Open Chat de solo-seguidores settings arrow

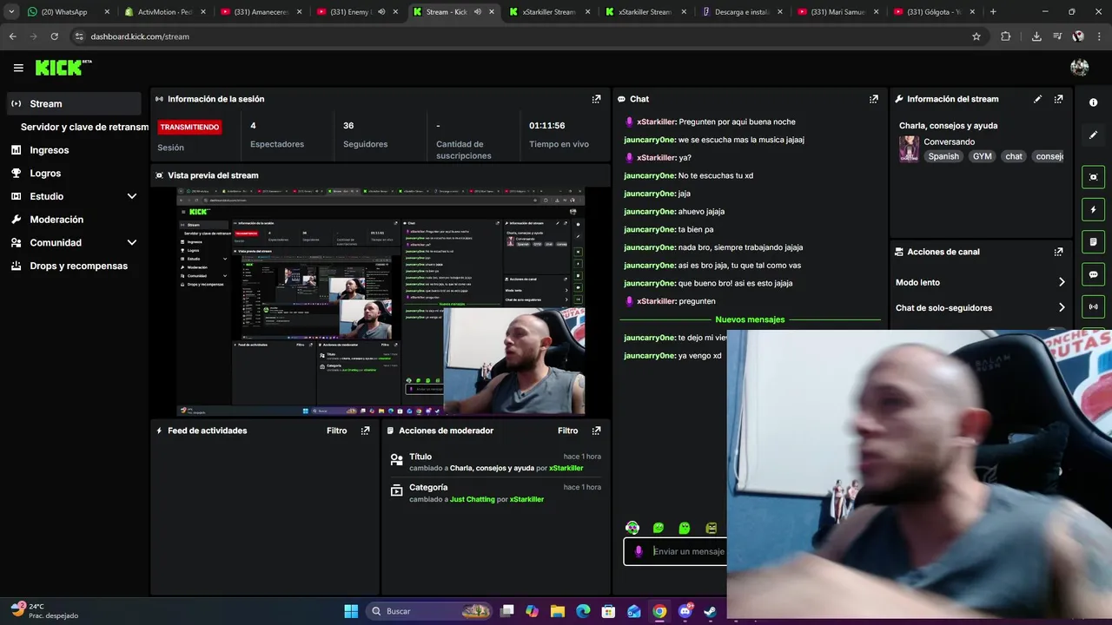click(x=1062, y=307)
